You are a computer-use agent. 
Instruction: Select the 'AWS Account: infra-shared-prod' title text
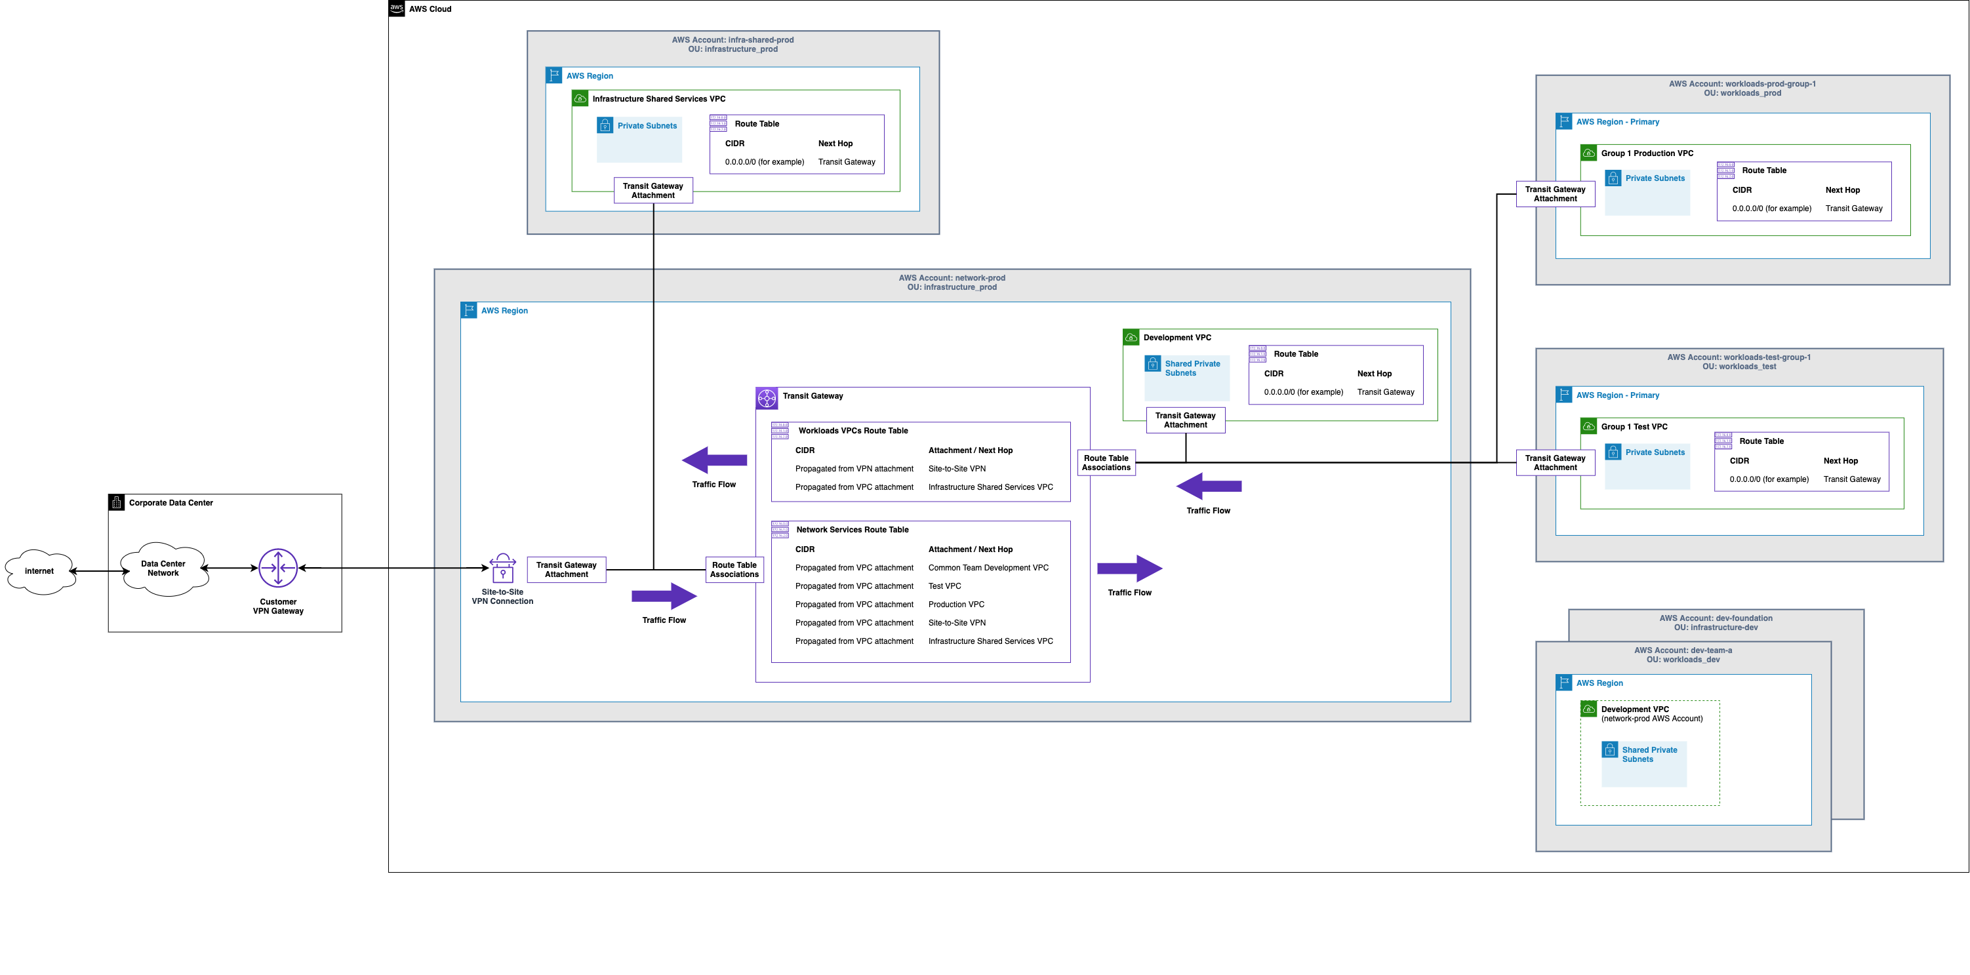733,40
